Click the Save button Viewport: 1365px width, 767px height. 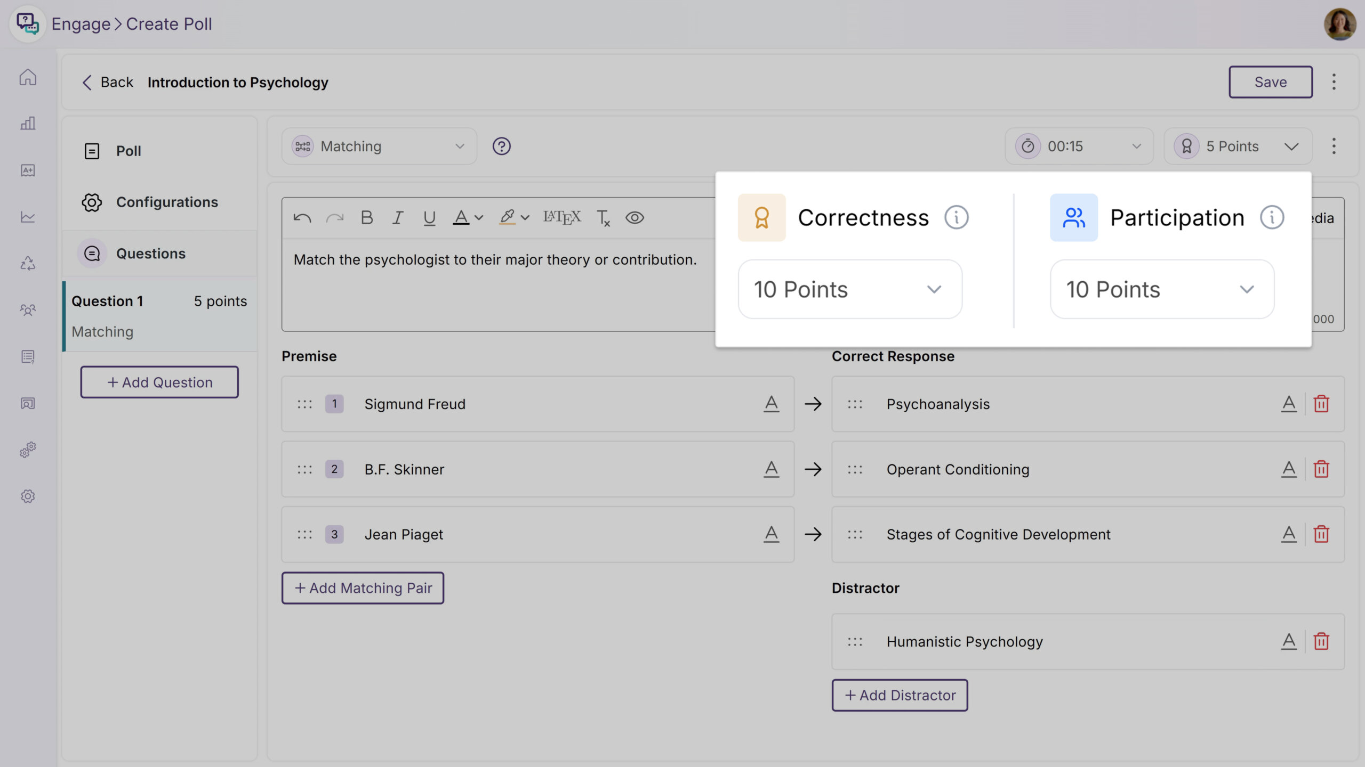(x=1271, y=82)
